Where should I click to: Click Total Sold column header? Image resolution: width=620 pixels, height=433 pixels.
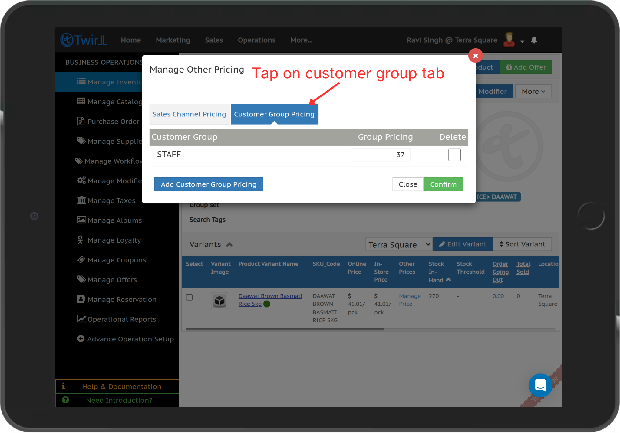pyautogui.click(x=523, y=268)
